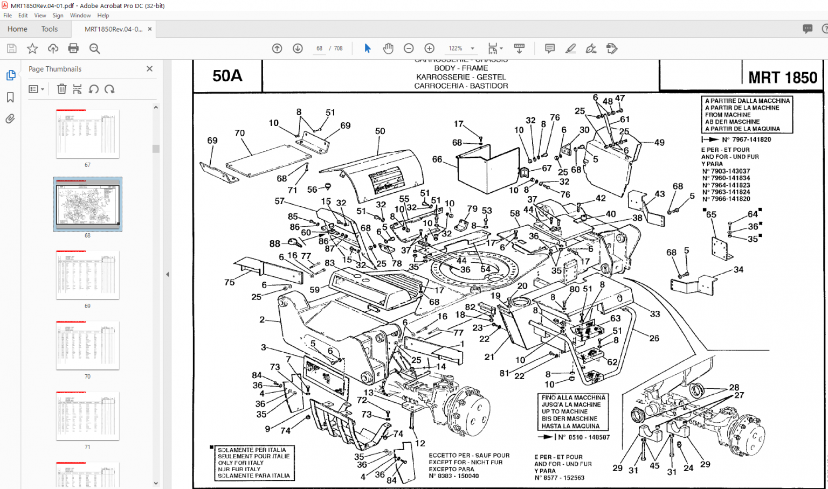The image size is (828, 489).
Task: Print the document
Action: (73, 48)
